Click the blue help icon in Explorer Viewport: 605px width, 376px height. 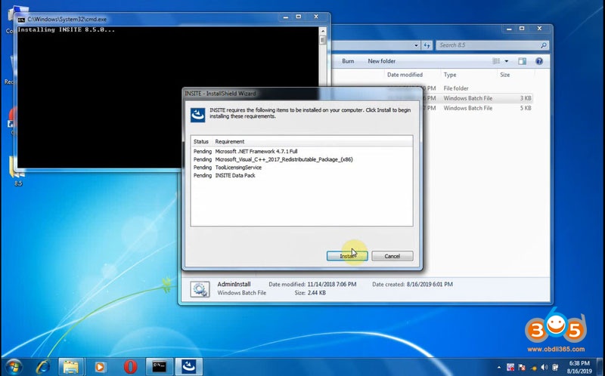pos(539,61)
